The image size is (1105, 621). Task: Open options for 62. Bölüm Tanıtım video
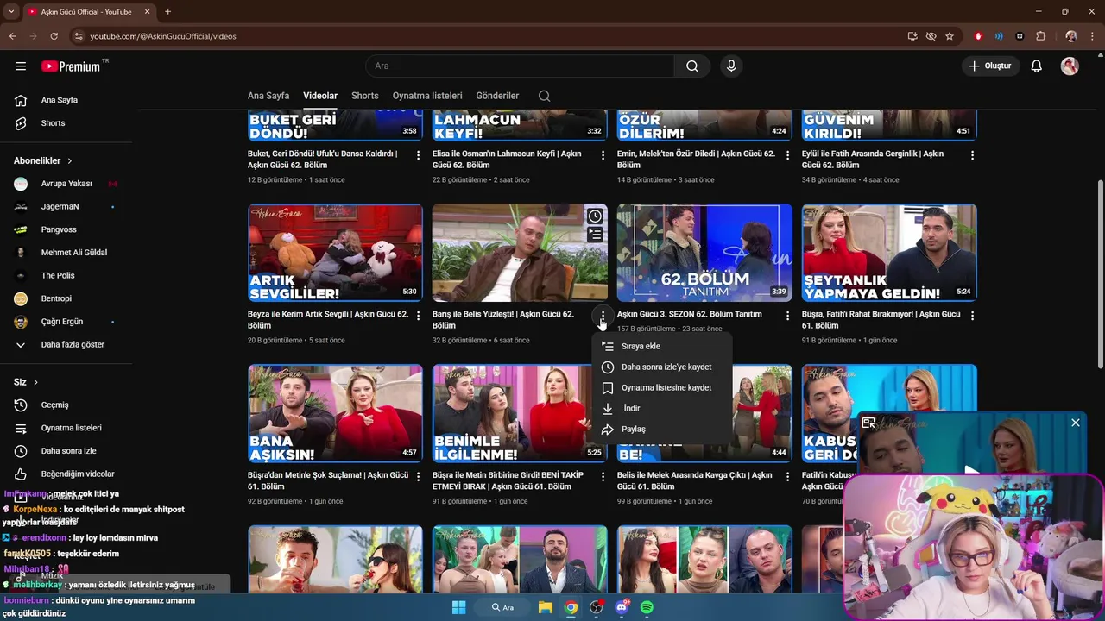pos(787,316)
